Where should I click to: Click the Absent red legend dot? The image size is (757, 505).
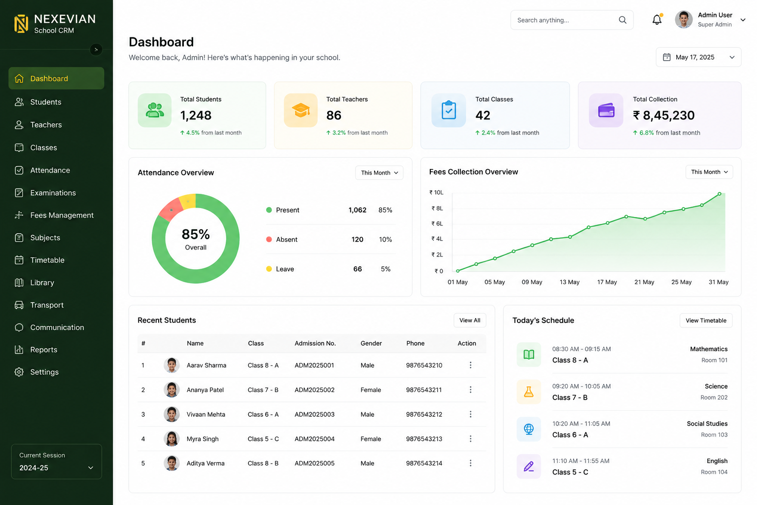269,239
